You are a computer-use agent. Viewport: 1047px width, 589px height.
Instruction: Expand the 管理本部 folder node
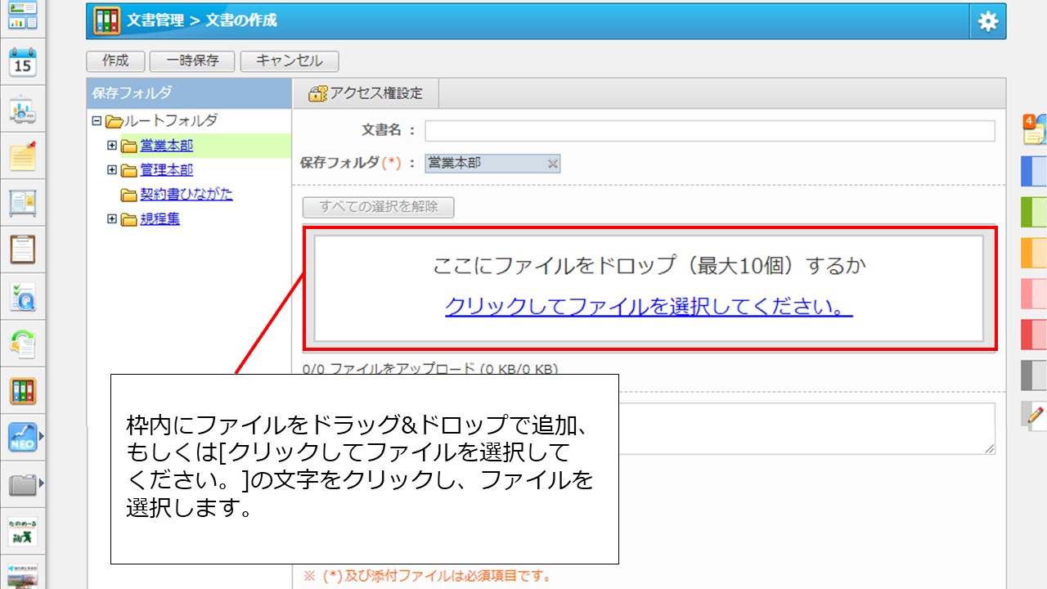point(112,170)
